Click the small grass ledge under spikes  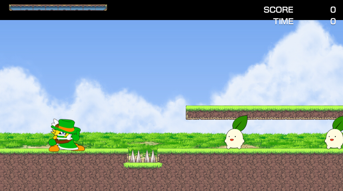(x=143, y=166)
